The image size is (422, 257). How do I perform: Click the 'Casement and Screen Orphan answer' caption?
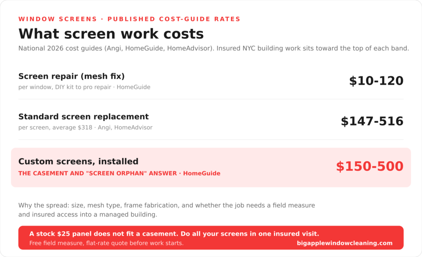(x=97, y=173)
